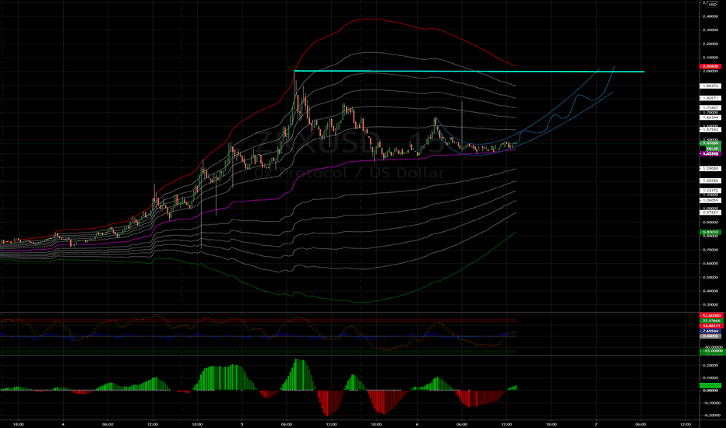Click the 1.20286 white band label

711,181
